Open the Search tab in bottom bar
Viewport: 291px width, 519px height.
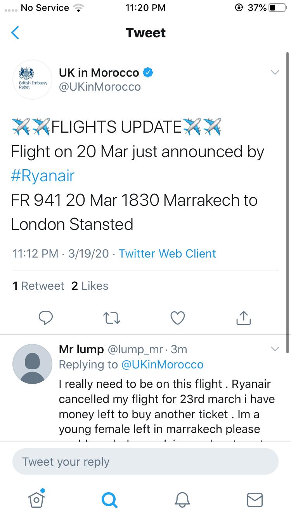pyautogui.click(x=109, y=499)
